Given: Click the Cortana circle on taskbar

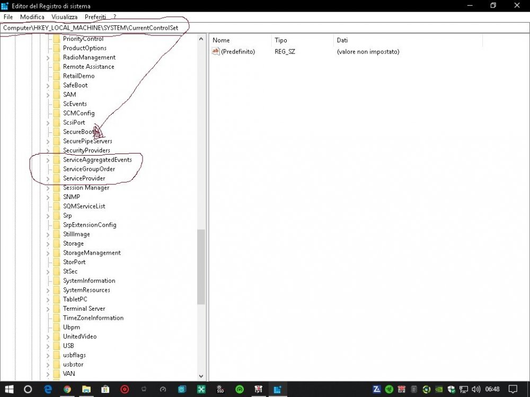Looking at the screenshot, I should click(x=28, y=389).
